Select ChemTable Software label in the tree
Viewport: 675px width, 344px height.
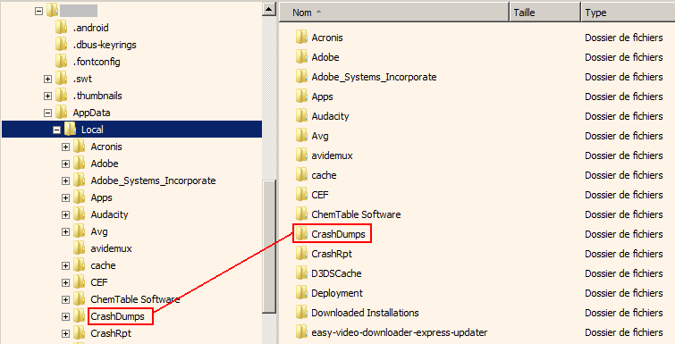click(x=135, y=299)
